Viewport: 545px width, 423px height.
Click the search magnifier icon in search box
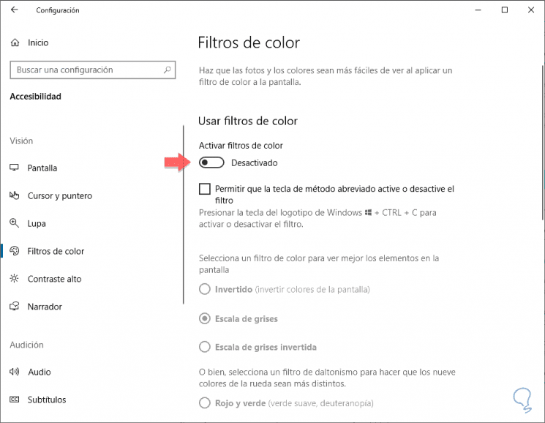[x=168, y=70]
